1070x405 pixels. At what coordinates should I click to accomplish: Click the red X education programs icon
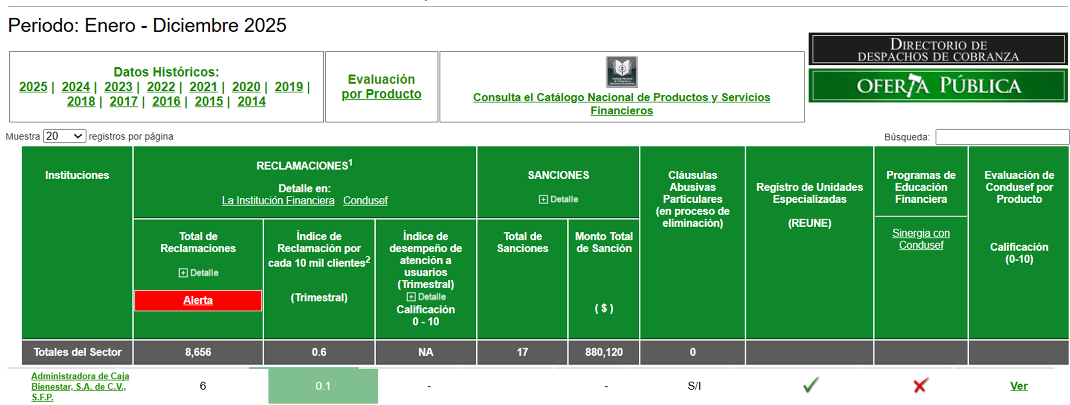coord(920,385)
